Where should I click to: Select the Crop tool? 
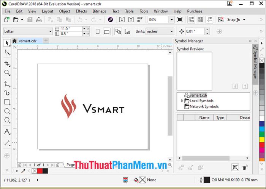pos(7,63)
